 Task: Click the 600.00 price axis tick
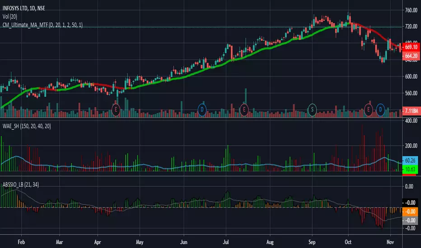coord(411,76)
